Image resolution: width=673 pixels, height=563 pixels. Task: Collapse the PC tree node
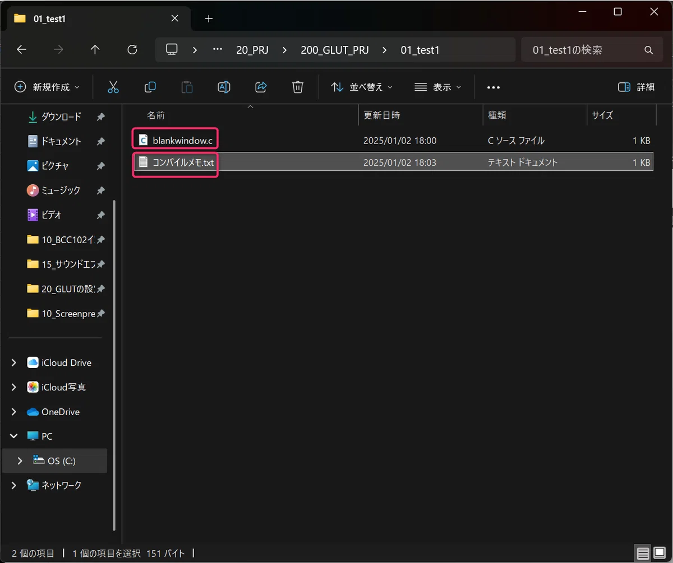point(14,436)
